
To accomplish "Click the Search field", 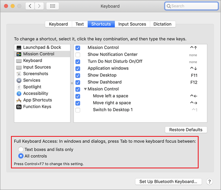I will (x=191, y=6).
